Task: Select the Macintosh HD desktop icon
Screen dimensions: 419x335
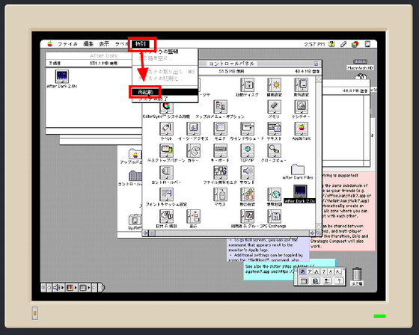Action: [x=360, y=62]
